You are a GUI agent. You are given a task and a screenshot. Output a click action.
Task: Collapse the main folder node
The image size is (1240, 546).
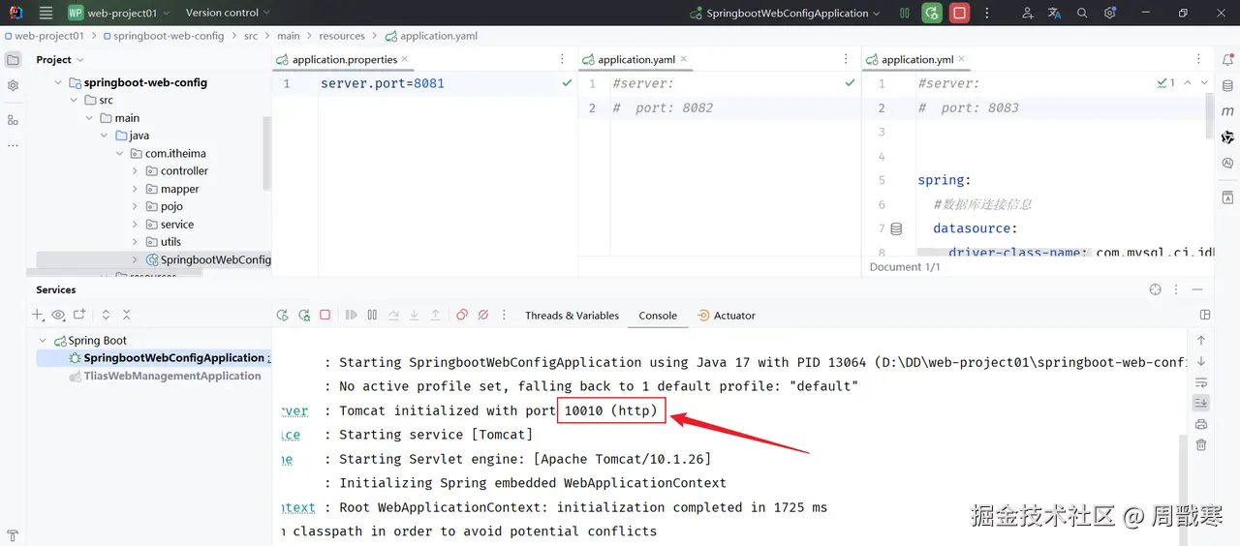coord(89,118)
